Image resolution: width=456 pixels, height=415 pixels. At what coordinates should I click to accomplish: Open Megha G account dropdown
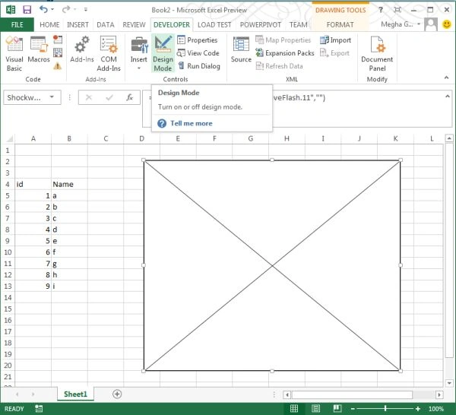(x=401, y=24)
